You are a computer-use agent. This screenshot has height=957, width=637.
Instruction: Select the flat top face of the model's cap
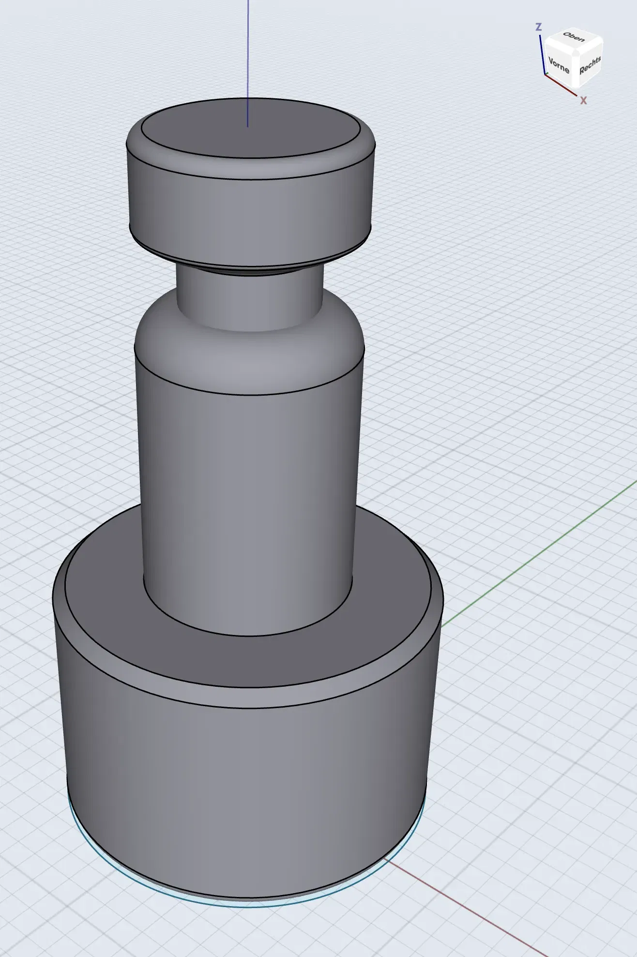coord(250,128)
